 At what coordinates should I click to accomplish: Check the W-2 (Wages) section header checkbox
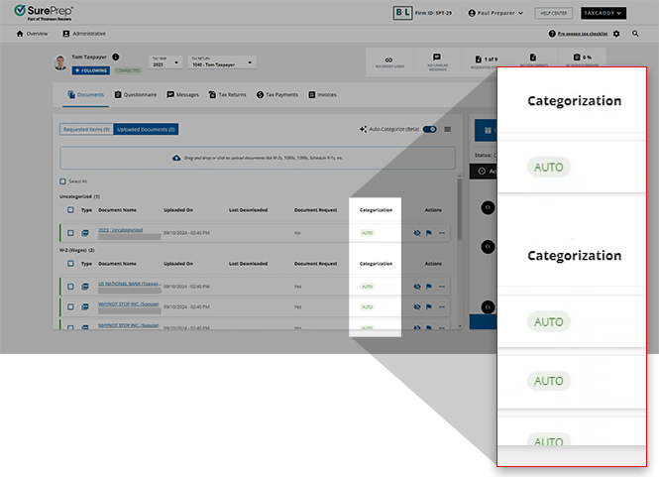[x=70, y=264]
